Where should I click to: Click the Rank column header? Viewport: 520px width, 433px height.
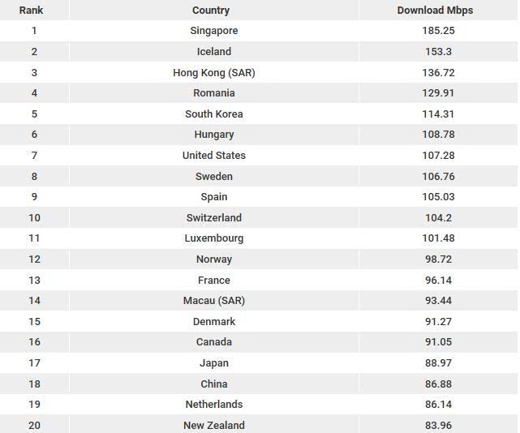point(31,11)
